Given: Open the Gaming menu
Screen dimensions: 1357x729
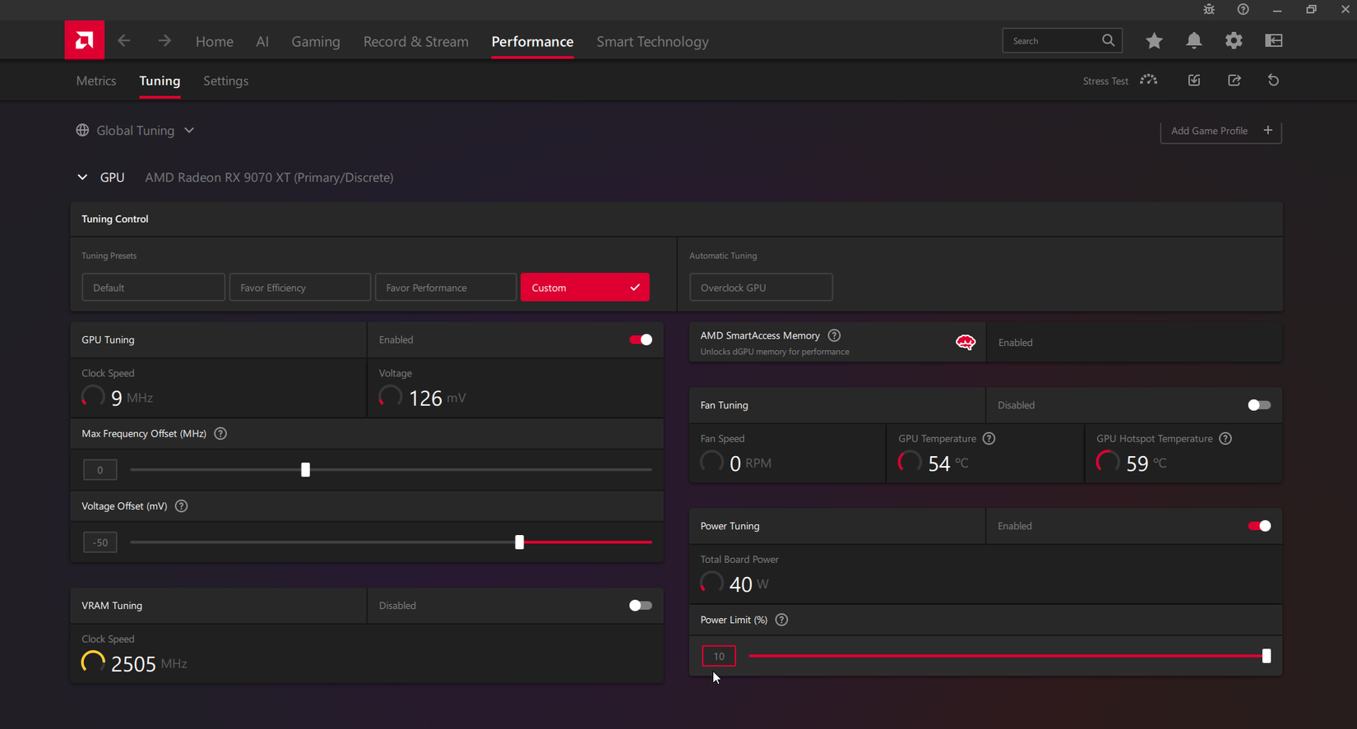Looking at the screenshot, I should click(x=315, y=42).
